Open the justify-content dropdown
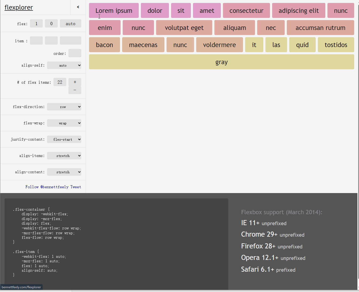 click(x=64, y=139)
